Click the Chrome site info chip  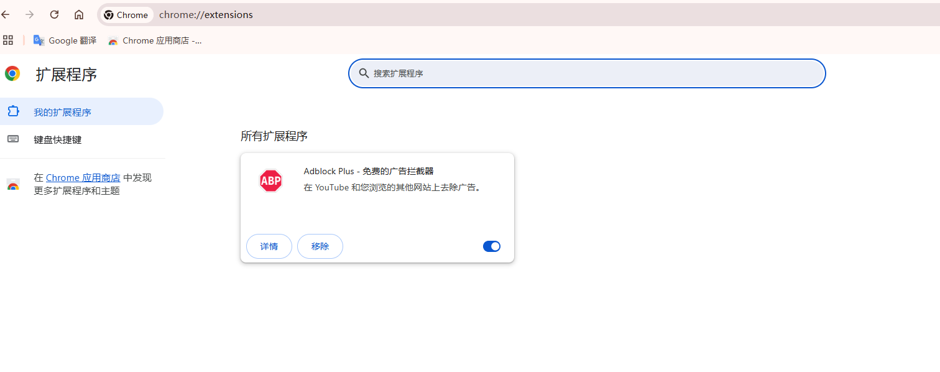pyautogui.click(x=126, y=15)
